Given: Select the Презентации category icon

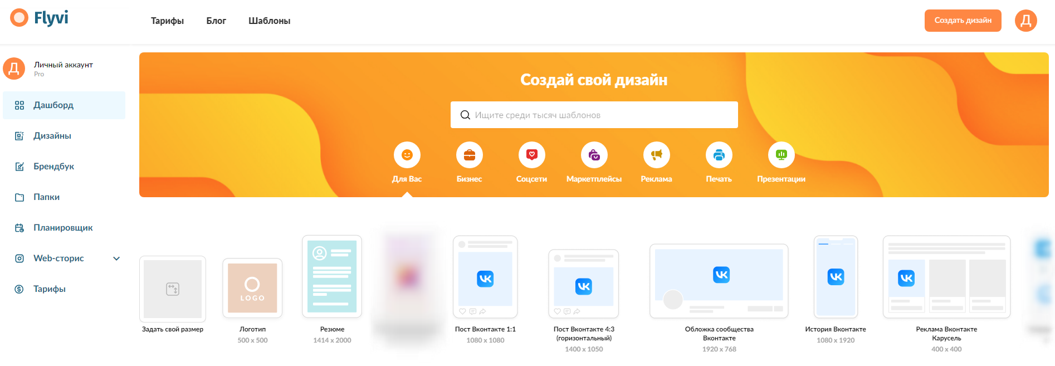Looking at the screenshot, I should tap(782, 155).
